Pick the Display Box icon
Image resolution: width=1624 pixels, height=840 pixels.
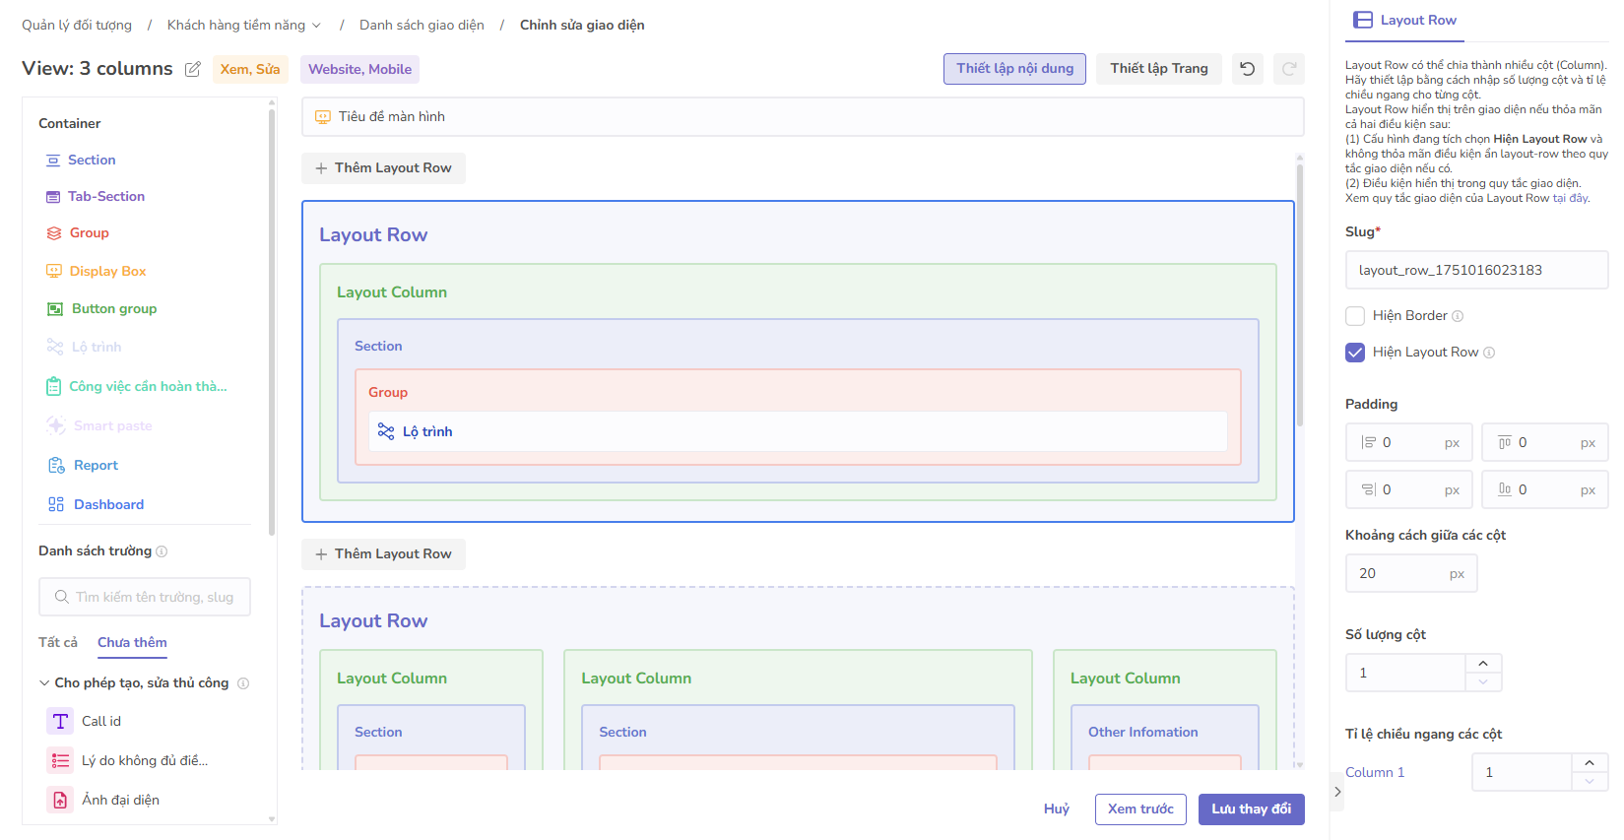[x=54, y=271]
